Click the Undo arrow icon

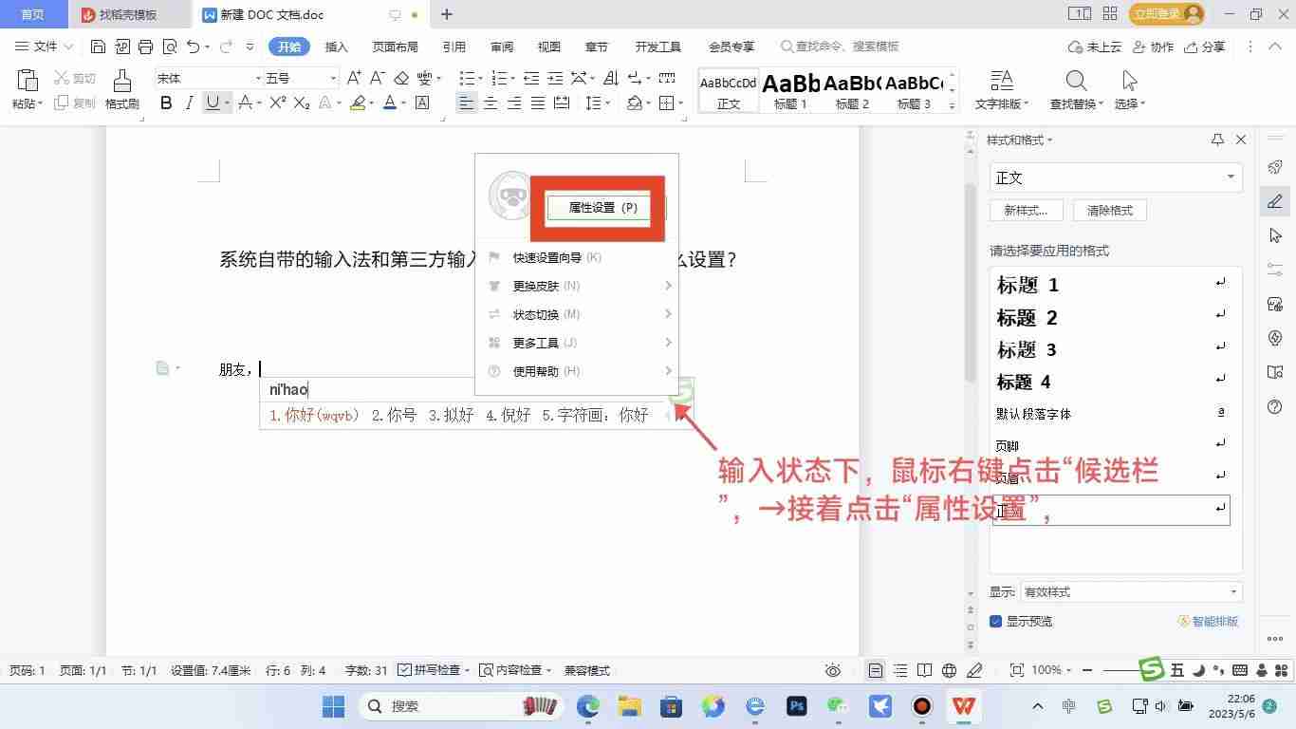coord(194,47)
